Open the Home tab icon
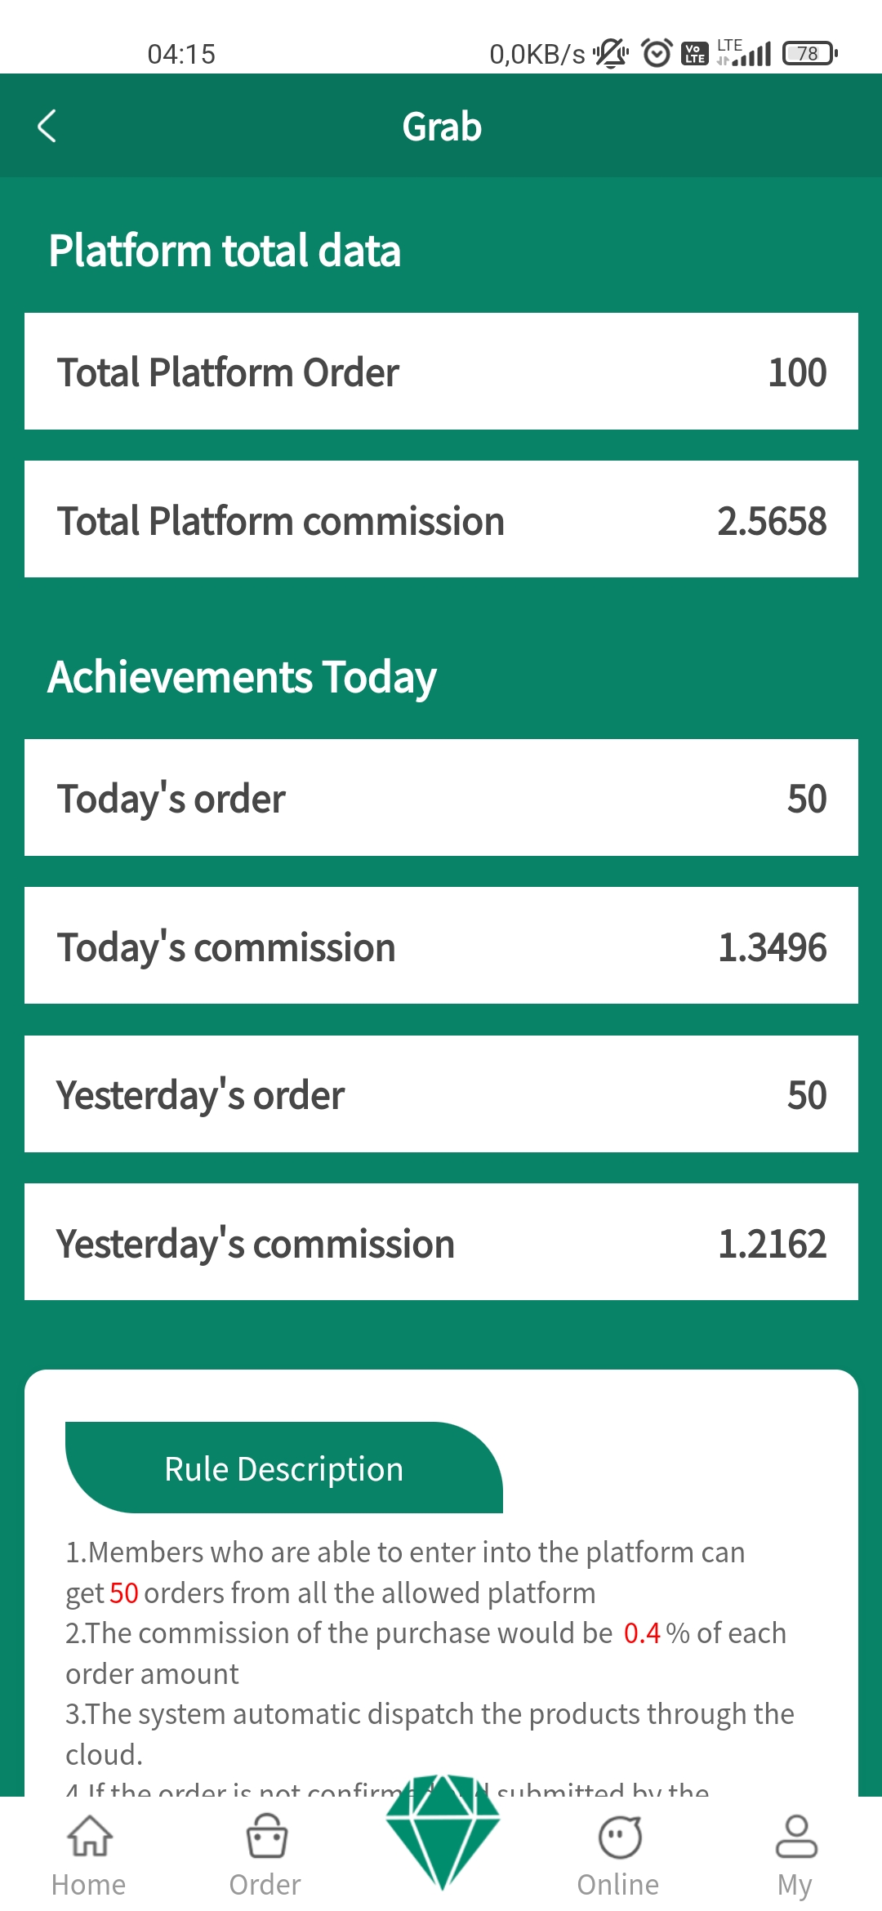This screenshot has height=1911, width=882. (89, 1836)
